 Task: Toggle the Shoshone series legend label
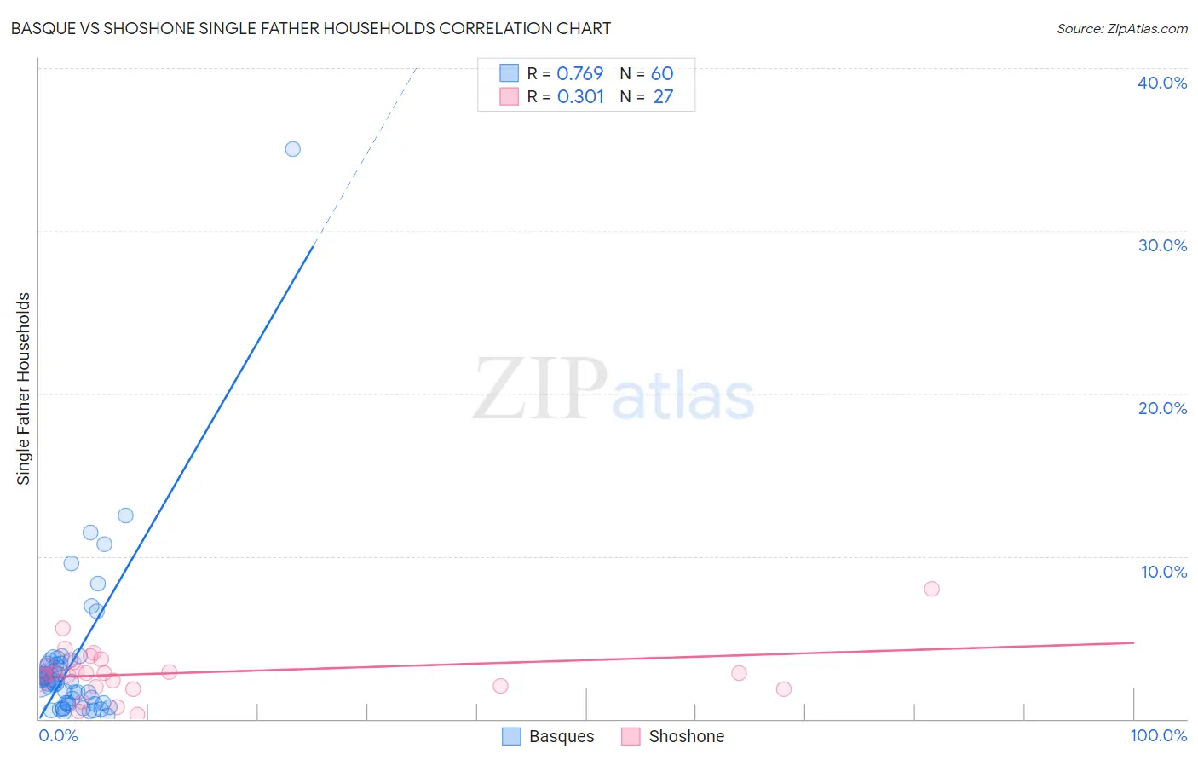click(x=686, y=736)
